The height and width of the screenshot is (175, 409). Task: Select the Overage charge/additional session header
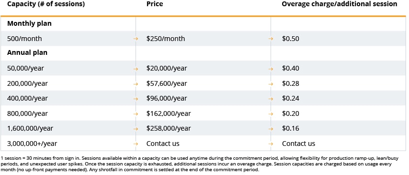click(x=340, y=4)
